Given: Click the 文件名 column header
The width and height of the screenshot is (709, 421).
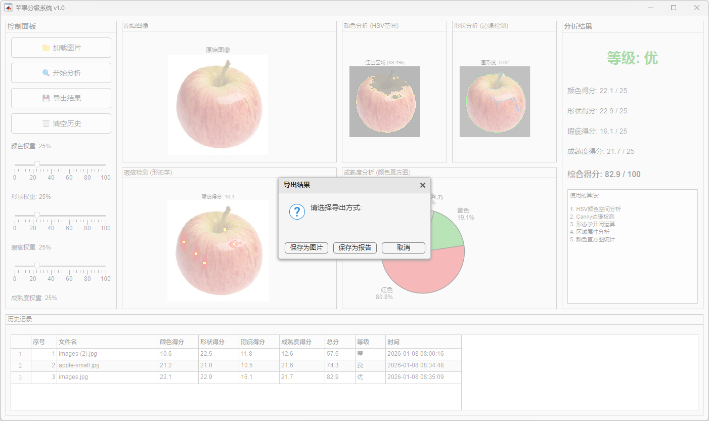Looking at the screenshot, I should 107,342.
